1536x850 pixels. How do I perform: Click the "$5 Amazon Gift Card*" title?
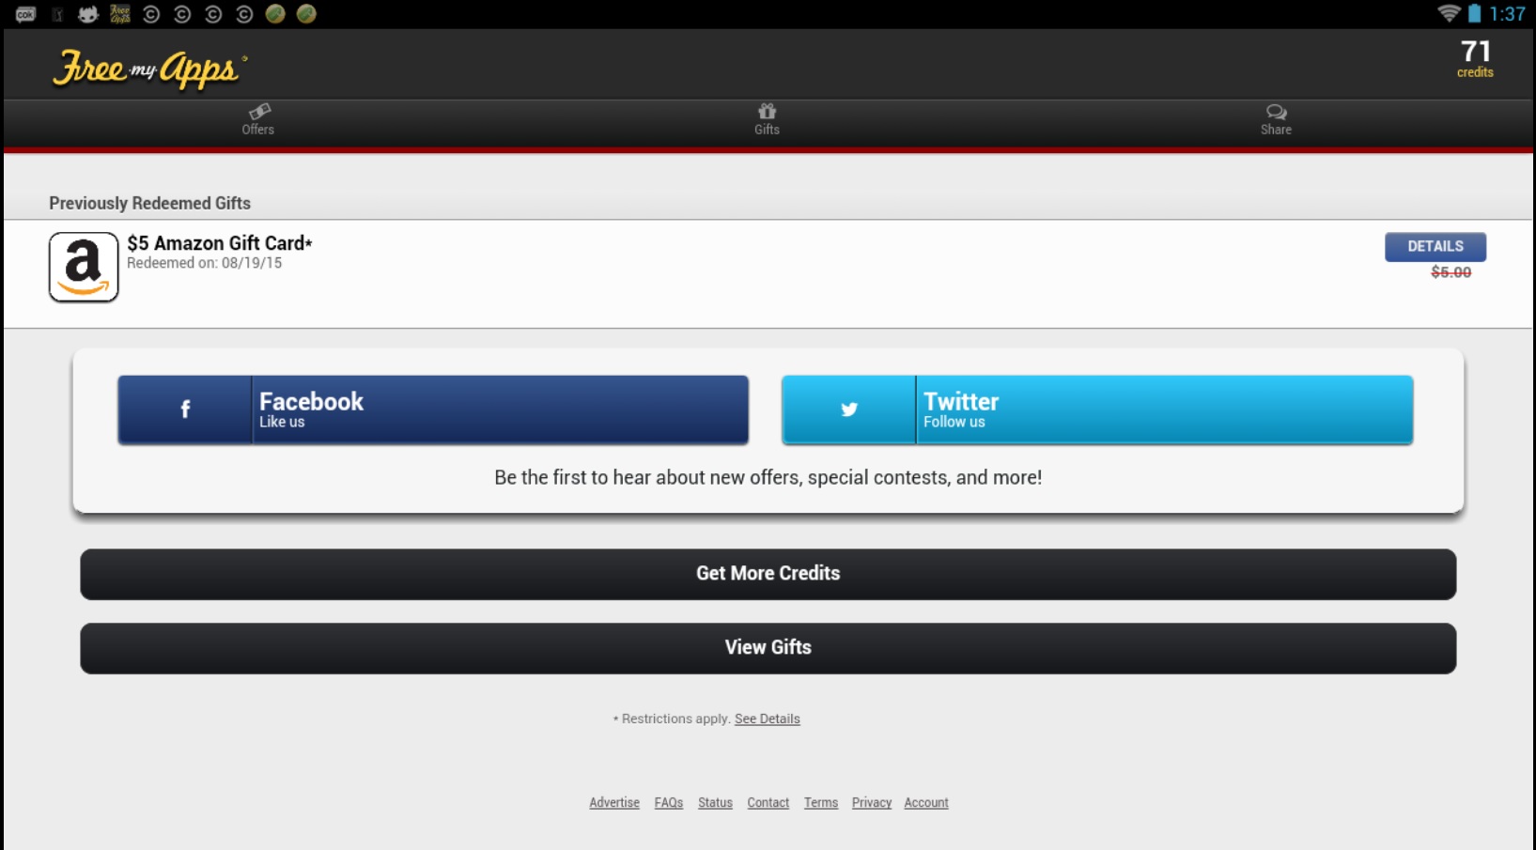click(x=220, y=243)
